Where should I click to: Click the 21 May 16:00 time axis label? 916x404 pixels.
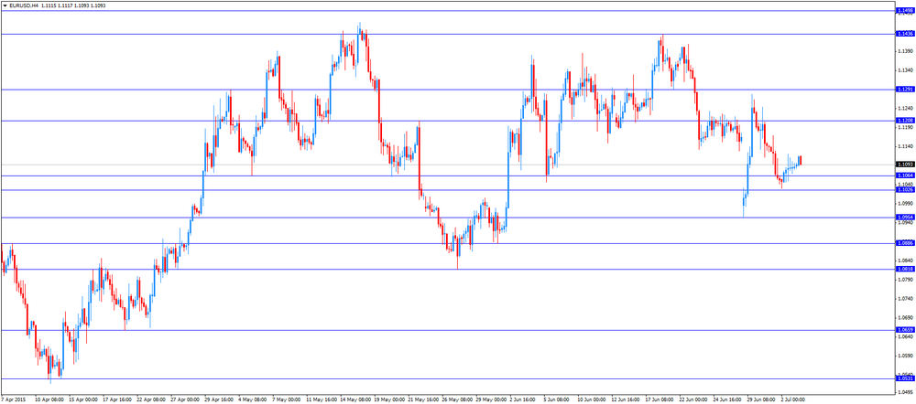(425, 400)
